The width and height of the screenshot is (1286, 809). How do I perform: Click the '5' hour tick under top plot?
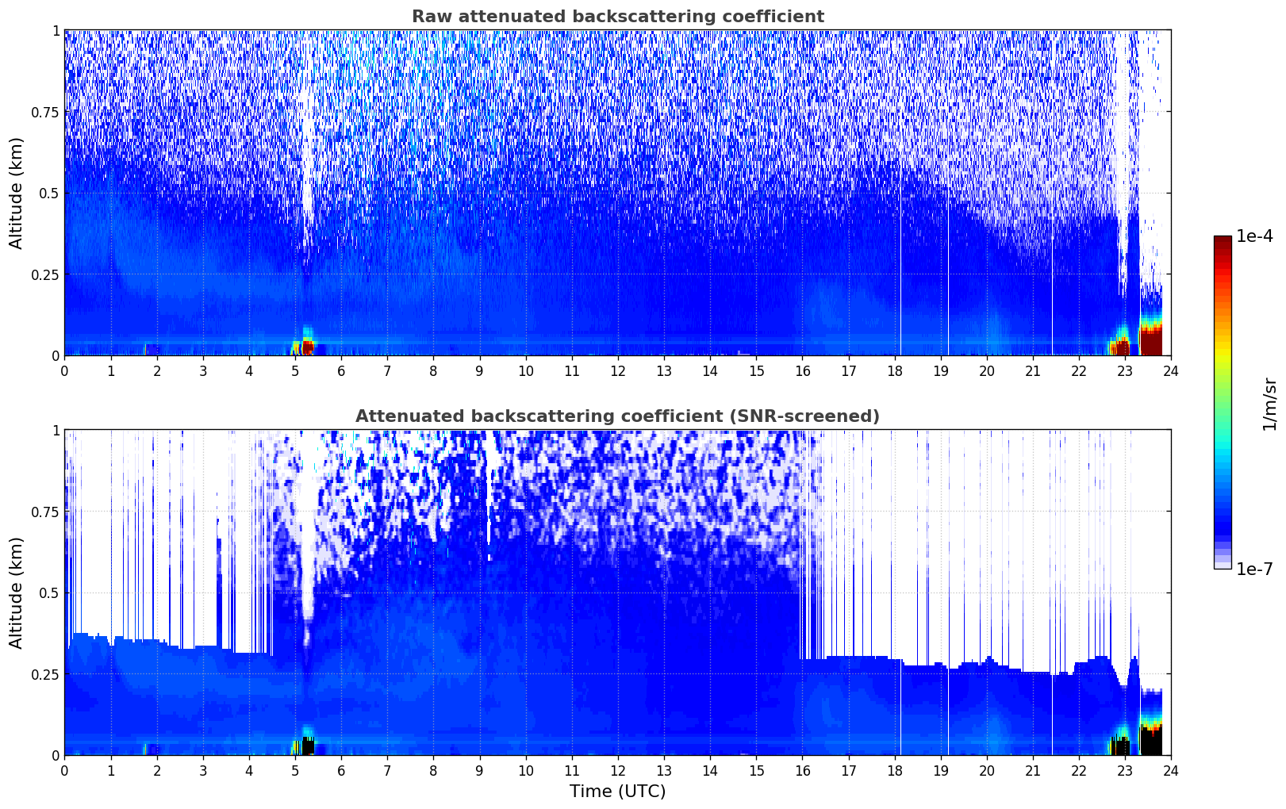pyautogui.click(x=295, y=371)
